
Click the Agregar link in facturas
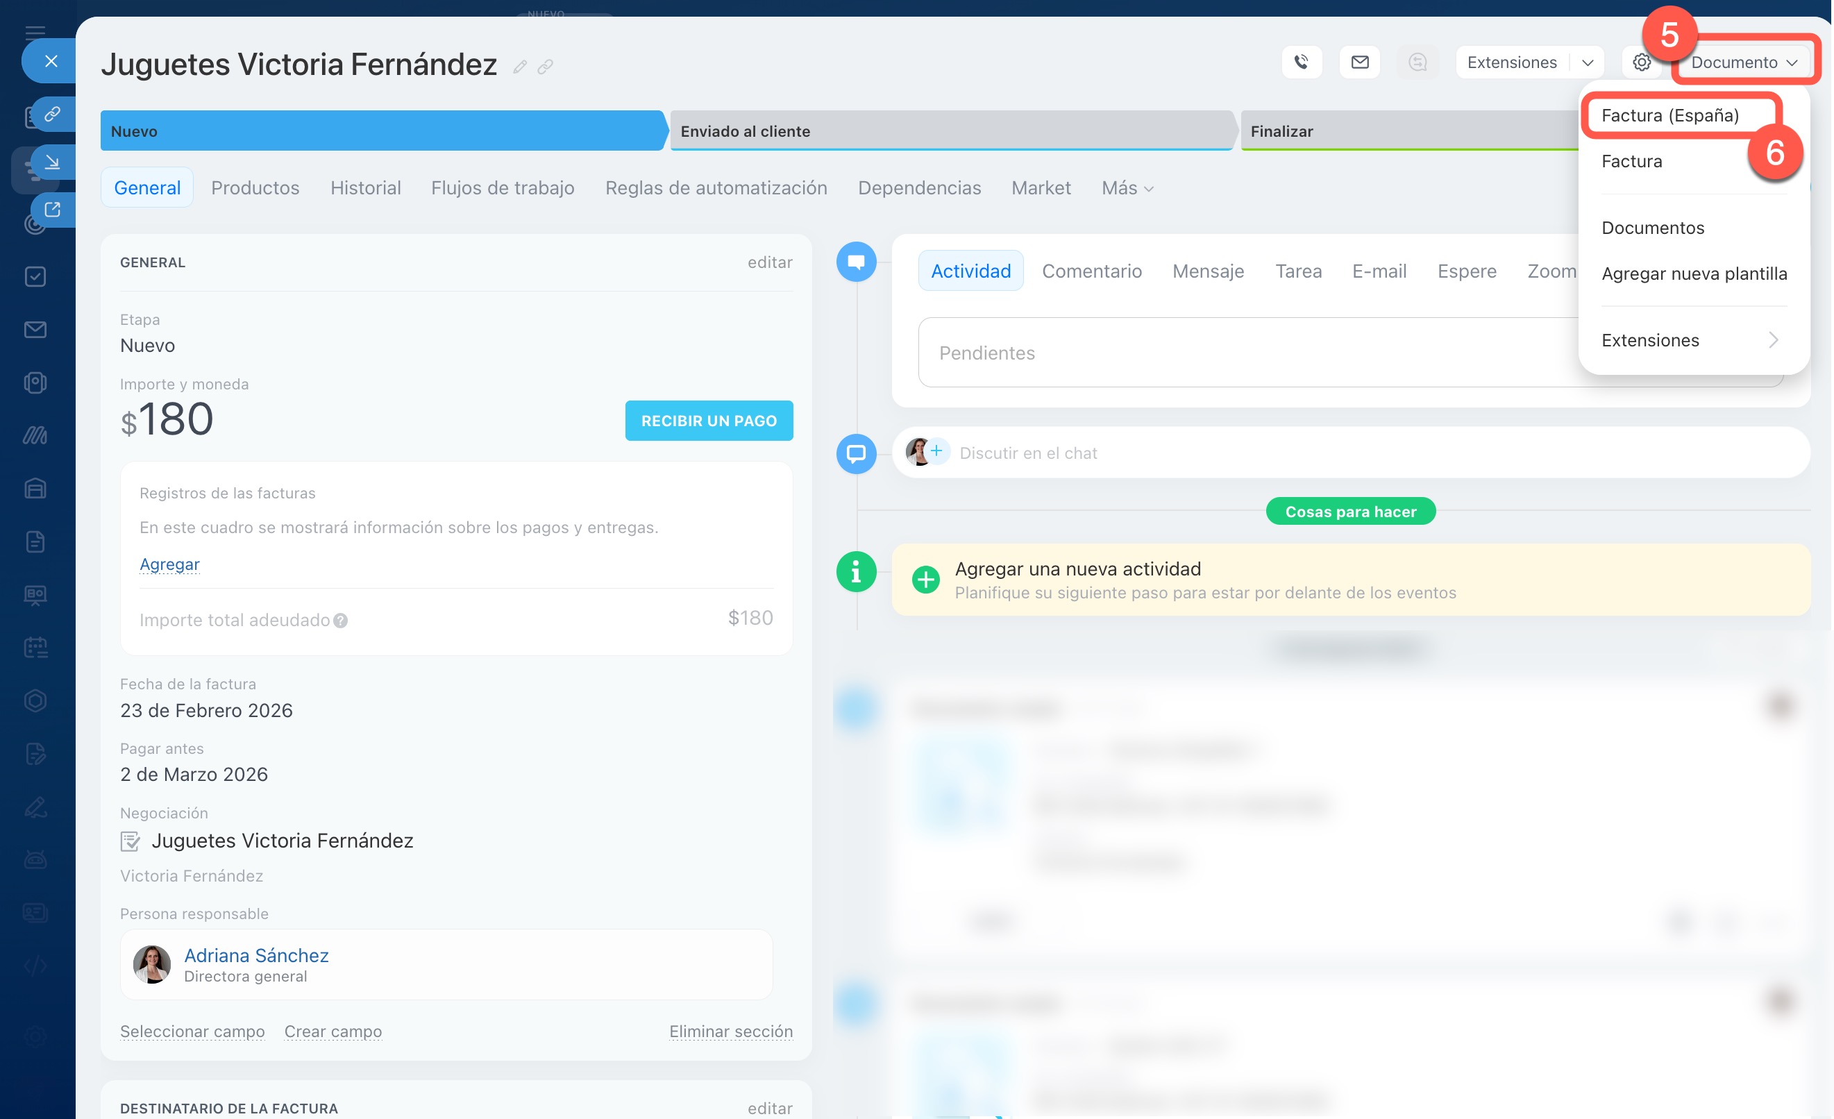coord(169,564)
